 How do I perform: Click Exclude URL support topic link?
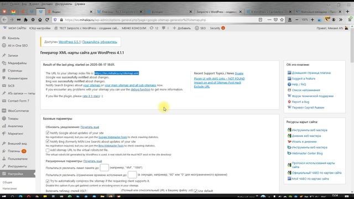point(201,87)
